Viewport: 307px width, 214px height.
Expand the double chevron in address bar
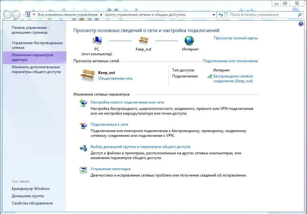[x=34, y=15]
